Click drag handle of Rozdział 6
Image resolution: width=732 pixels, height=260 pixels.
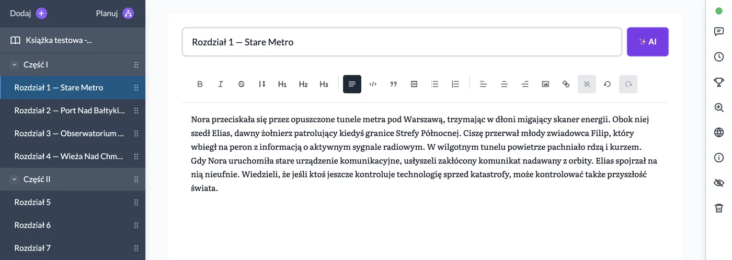pos(136,225)
